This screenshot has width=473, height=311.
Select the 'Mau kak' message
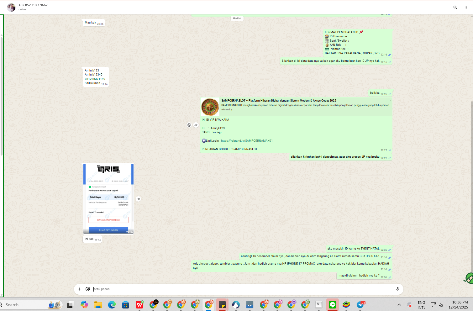coord(94,23)
